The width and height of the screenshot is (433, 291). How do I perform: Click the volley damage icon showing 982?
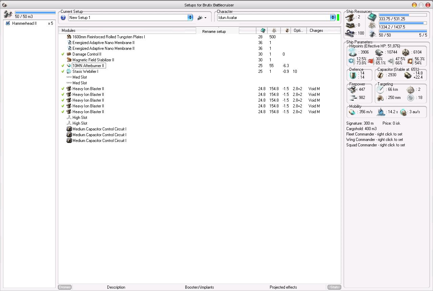pyautogui.click(x=353, y=98)
